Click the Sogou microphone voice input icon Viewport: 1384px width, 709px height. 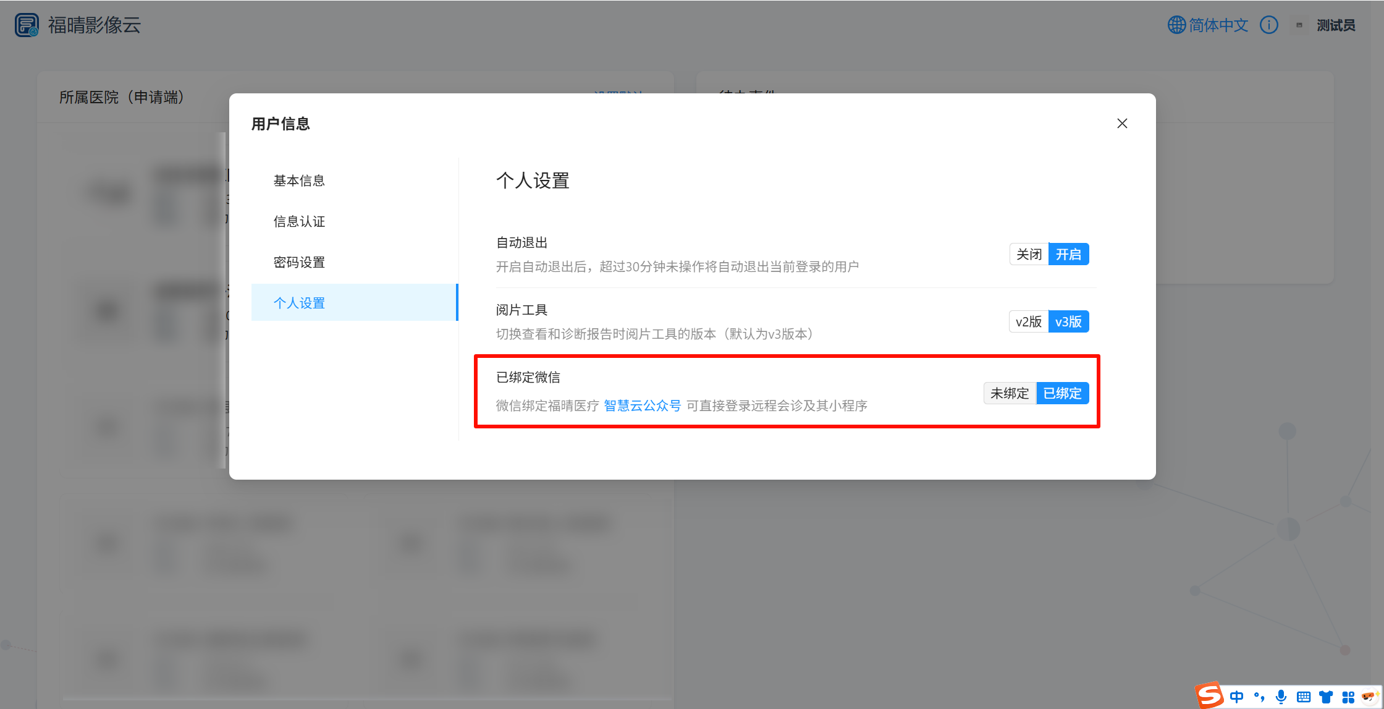1281,697
